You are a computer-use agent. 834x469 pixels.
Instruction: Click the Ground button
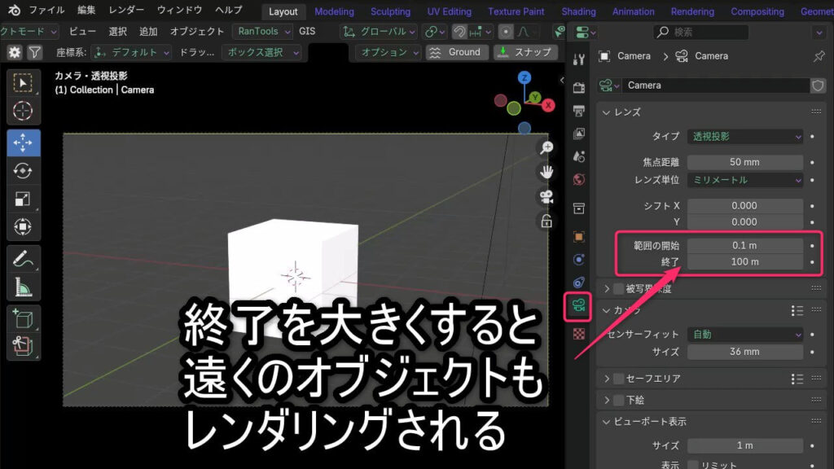click(x=457, y=52)
